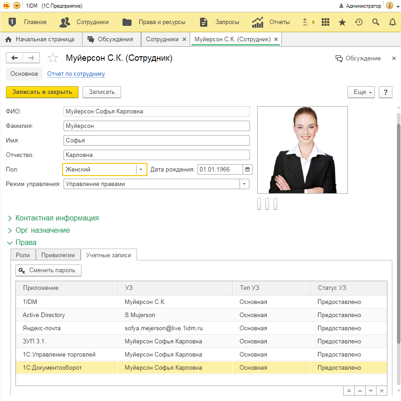Switch to the Роли tab
This screenshot has width=401, height=401.
point(23,255)
